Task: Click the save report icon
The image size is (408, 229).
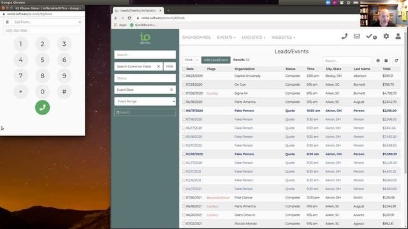Action: coord(386,60)
